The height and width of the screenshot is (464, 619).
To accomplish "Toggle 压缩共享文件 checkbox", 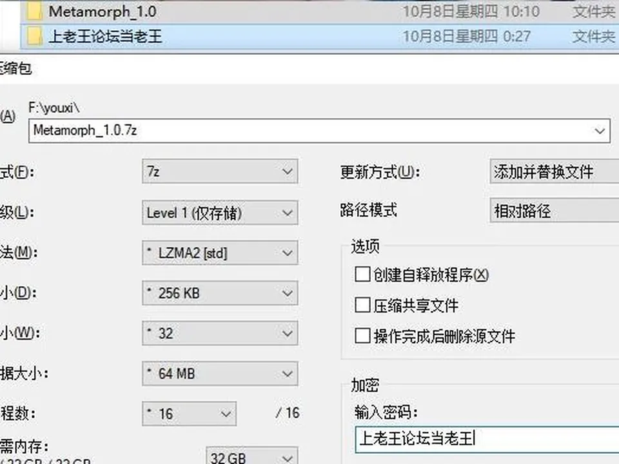I will click(x=362, y=305).
